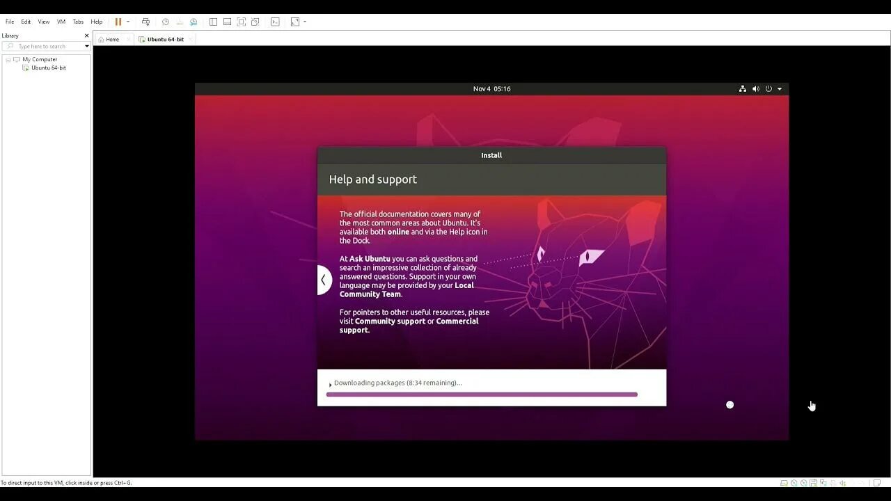Click the second CD/DVD device status icon
This screenshot has height=501, width=891.
[804, 483]
